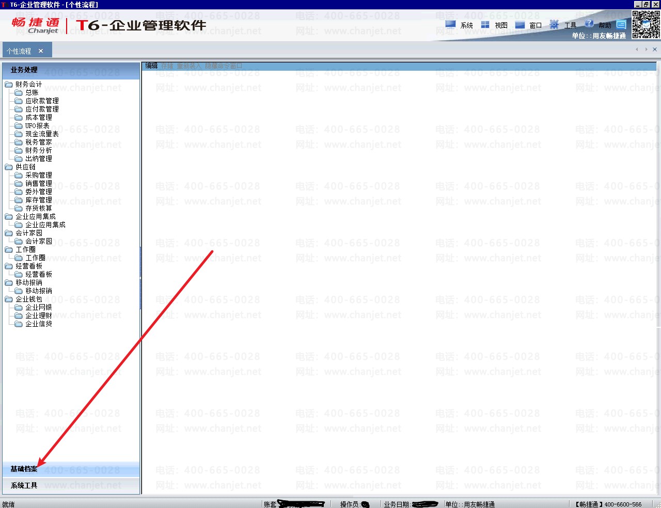Expand the 基础档案 panel header

click(71, 469)
